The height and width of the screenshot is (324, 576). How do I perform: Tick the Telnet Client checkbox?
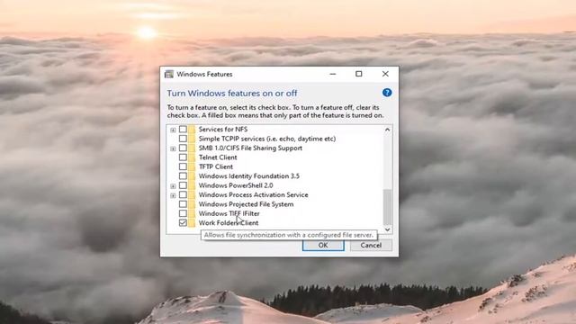tap(183, 157)
